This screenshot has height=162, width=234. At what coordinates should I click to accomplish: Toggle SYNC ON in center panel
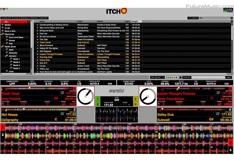tap(117, 99)
